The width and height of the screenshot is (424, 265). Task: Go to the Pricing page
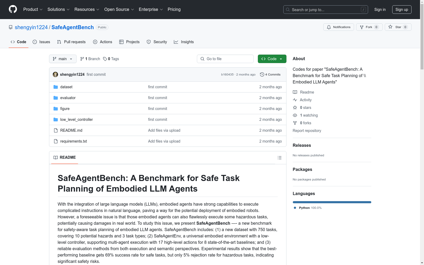pyautogui.click(x=174, y=10)
